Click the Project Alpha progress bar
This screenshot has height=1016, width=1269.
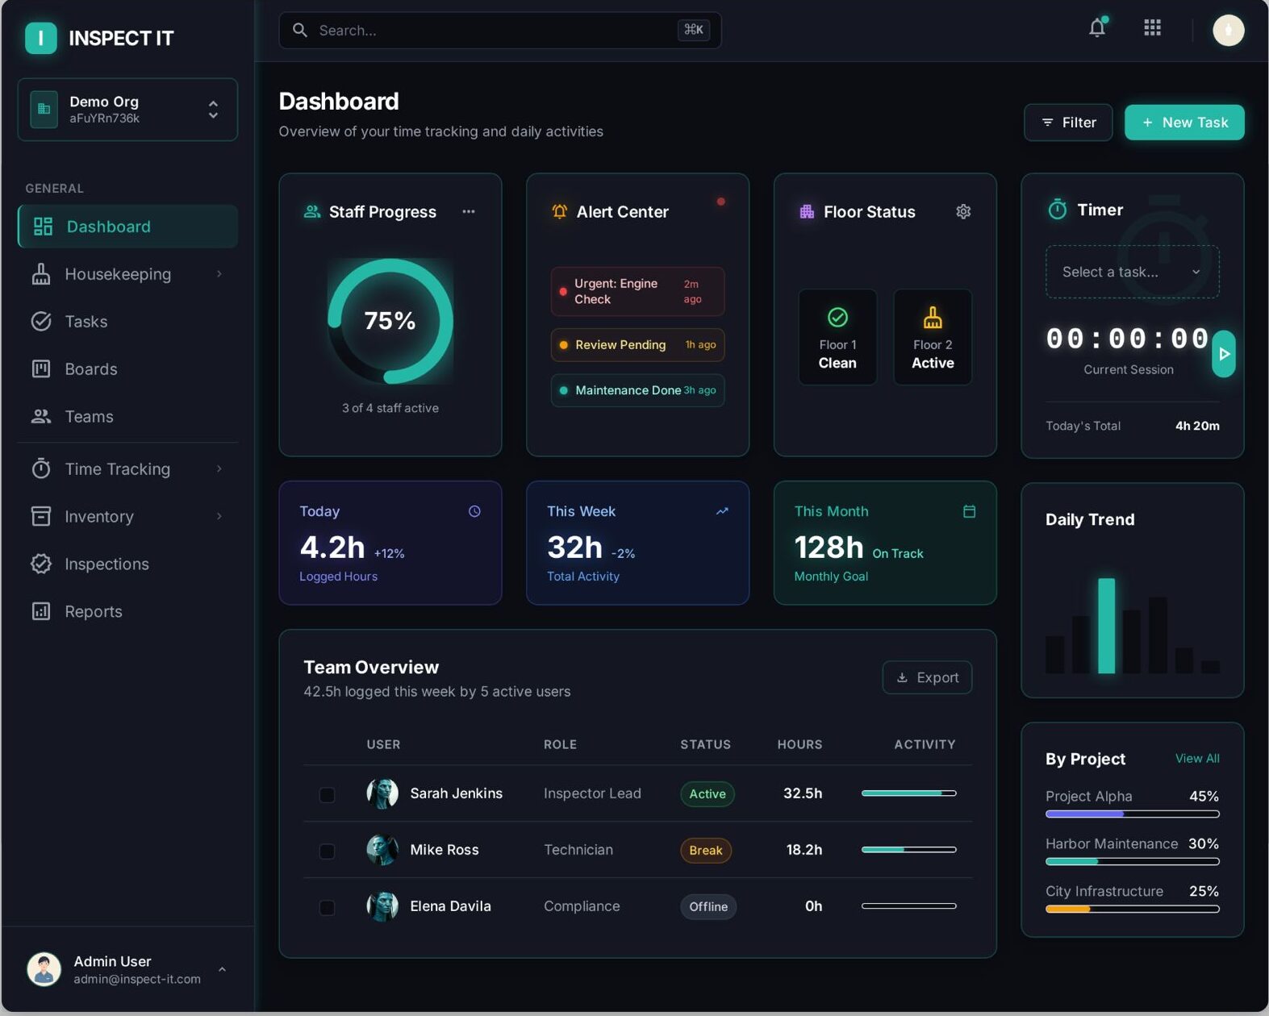tap(1132, 814)
